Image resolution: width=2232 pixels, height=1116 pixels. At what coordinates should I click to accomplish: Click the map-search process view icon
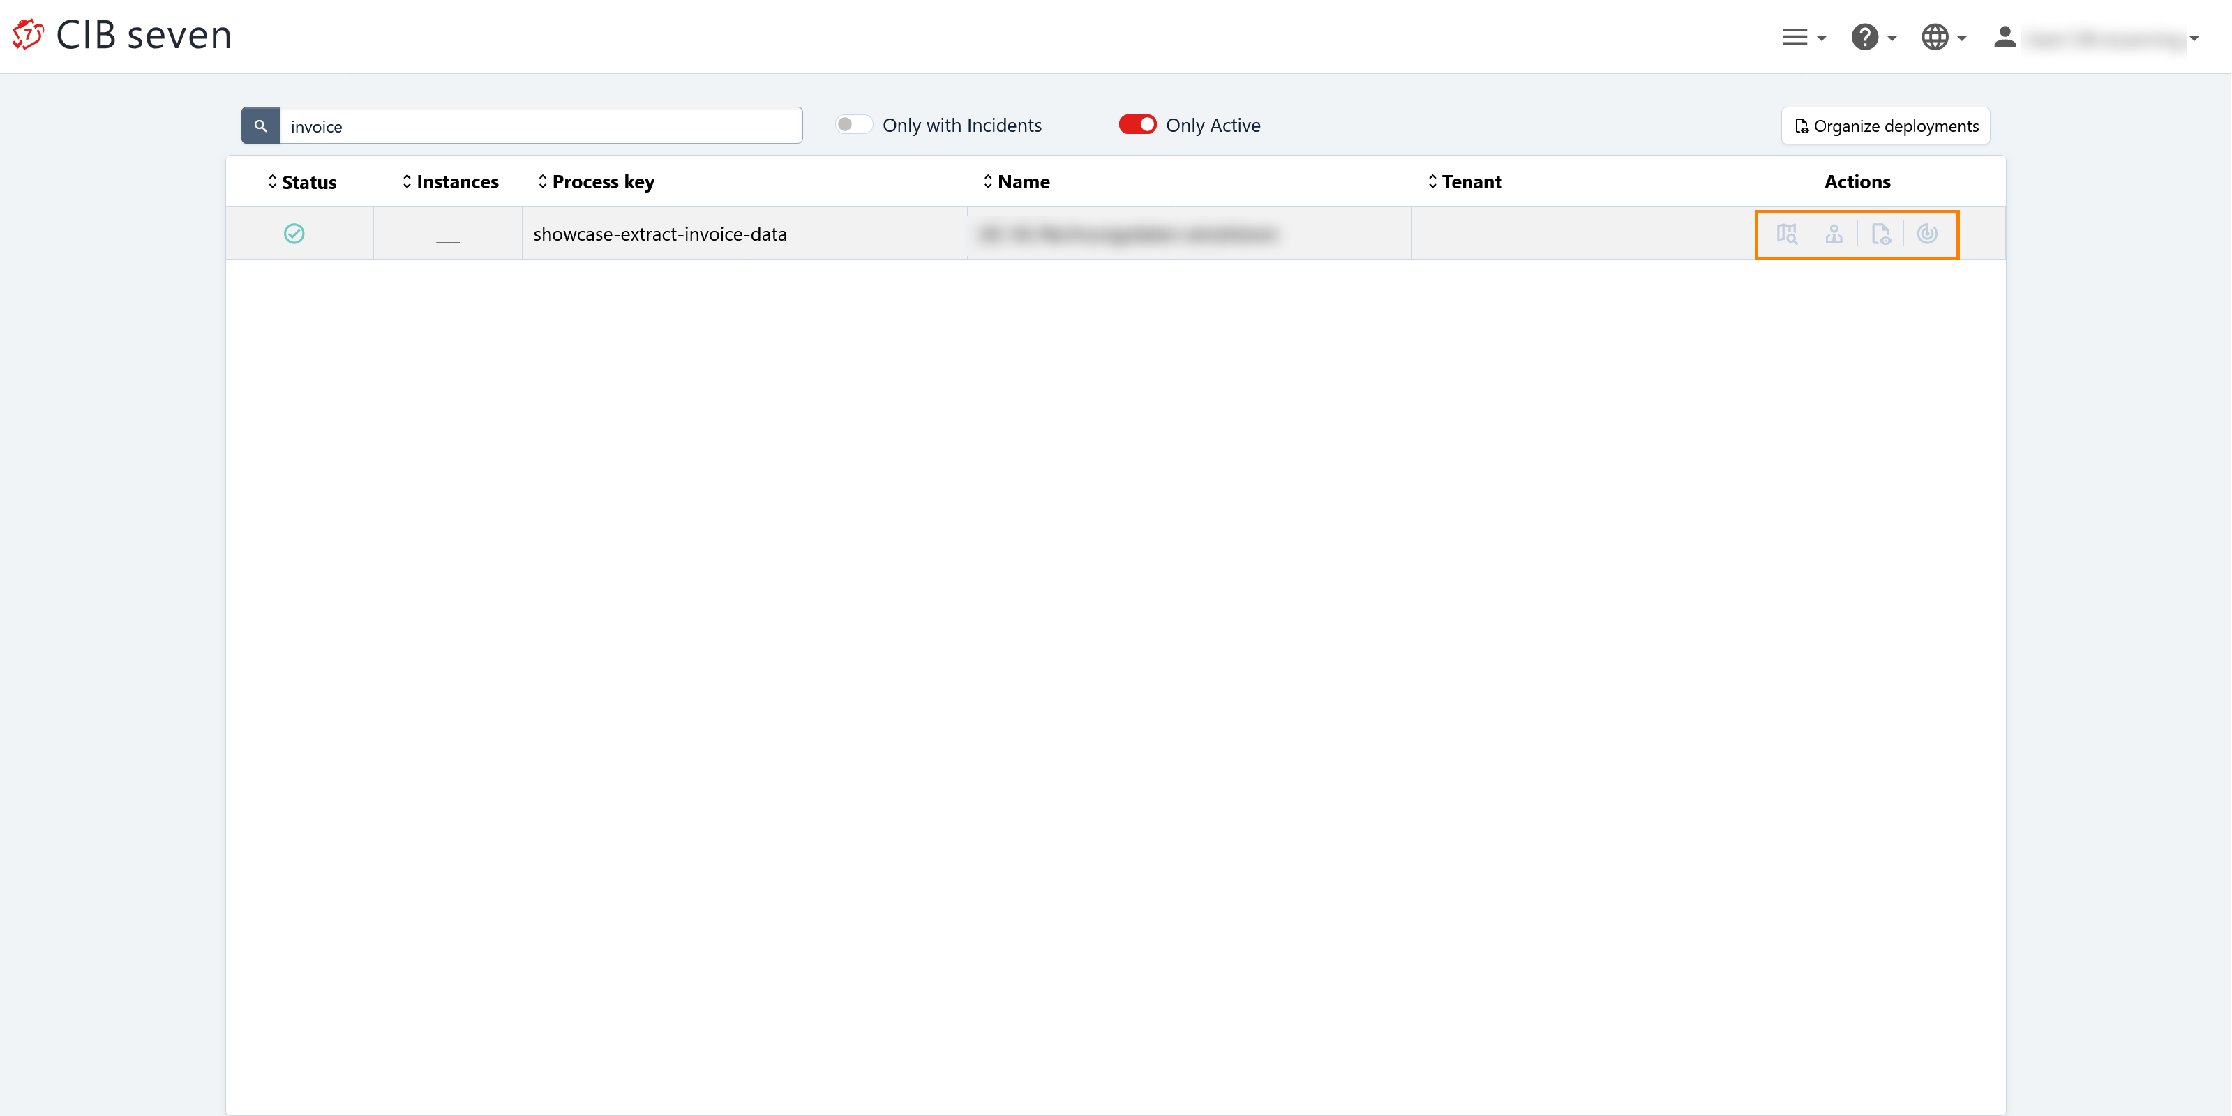[x=1787, y=234]
